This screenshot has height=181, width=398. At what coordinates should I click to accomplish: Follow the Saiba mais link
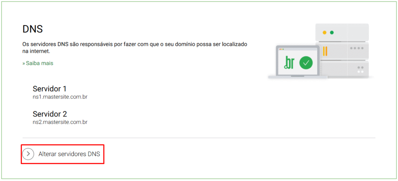pos(38,63)
